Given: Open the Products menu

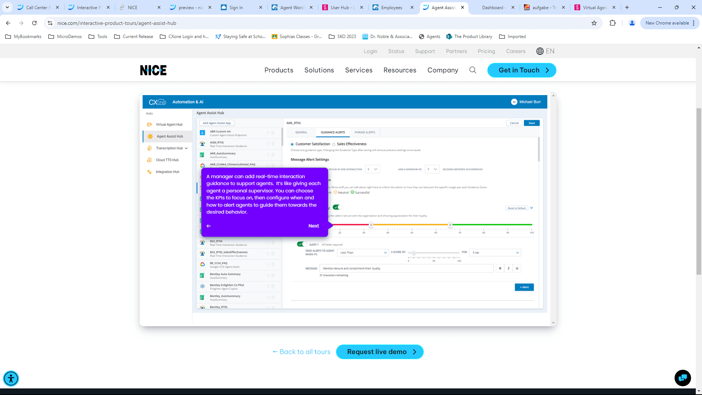Looking at the screenshot, I should pos(279,70).
